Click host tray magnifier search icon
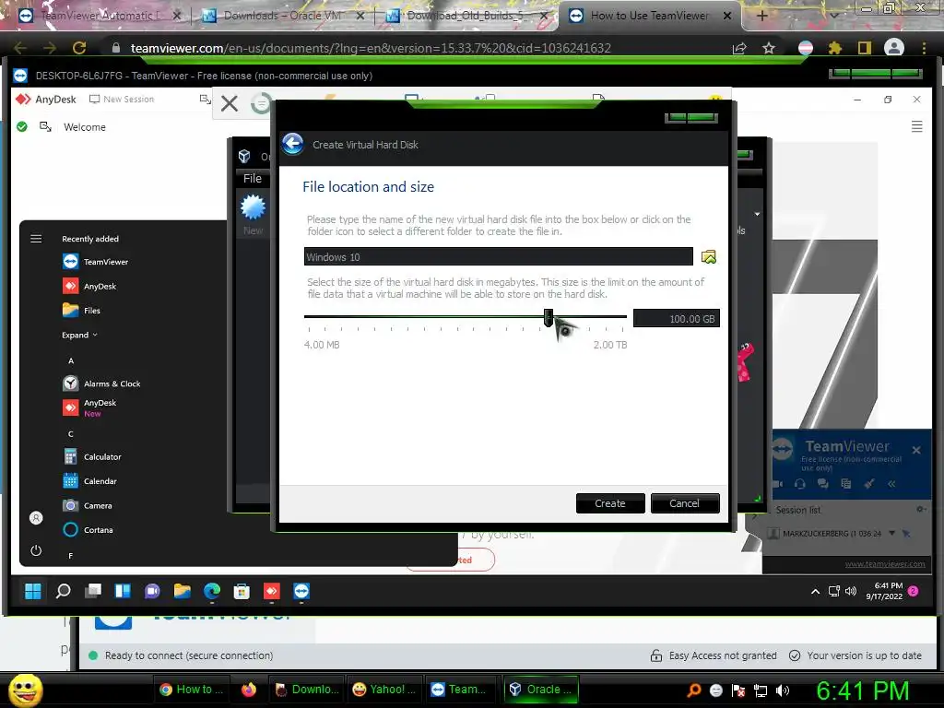 (693, 690)
